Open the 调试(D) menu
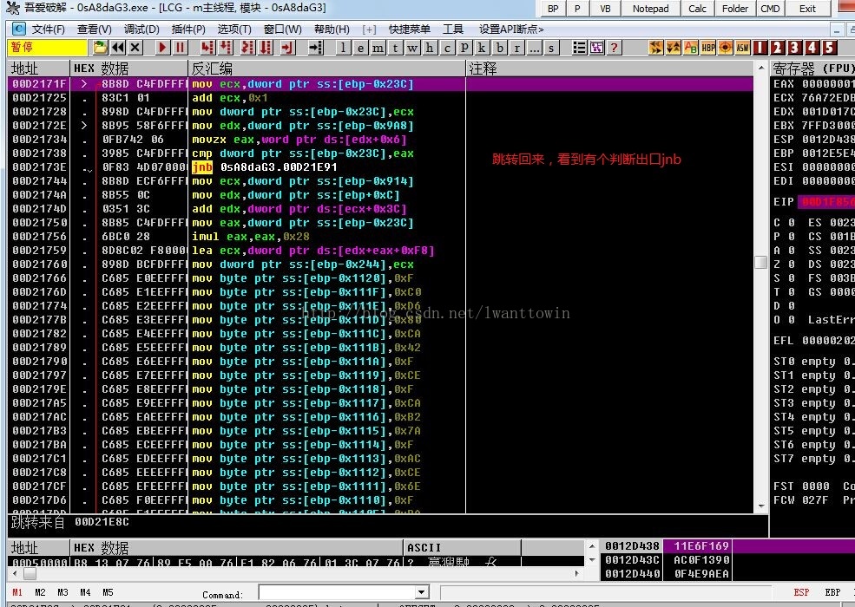855x607 pixels. [x=141, y=29]
